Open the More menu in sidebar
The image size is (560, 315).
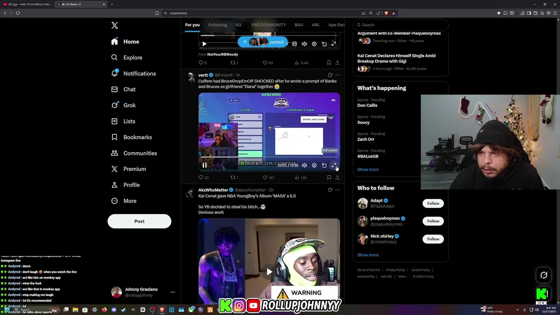click(124, 201)
